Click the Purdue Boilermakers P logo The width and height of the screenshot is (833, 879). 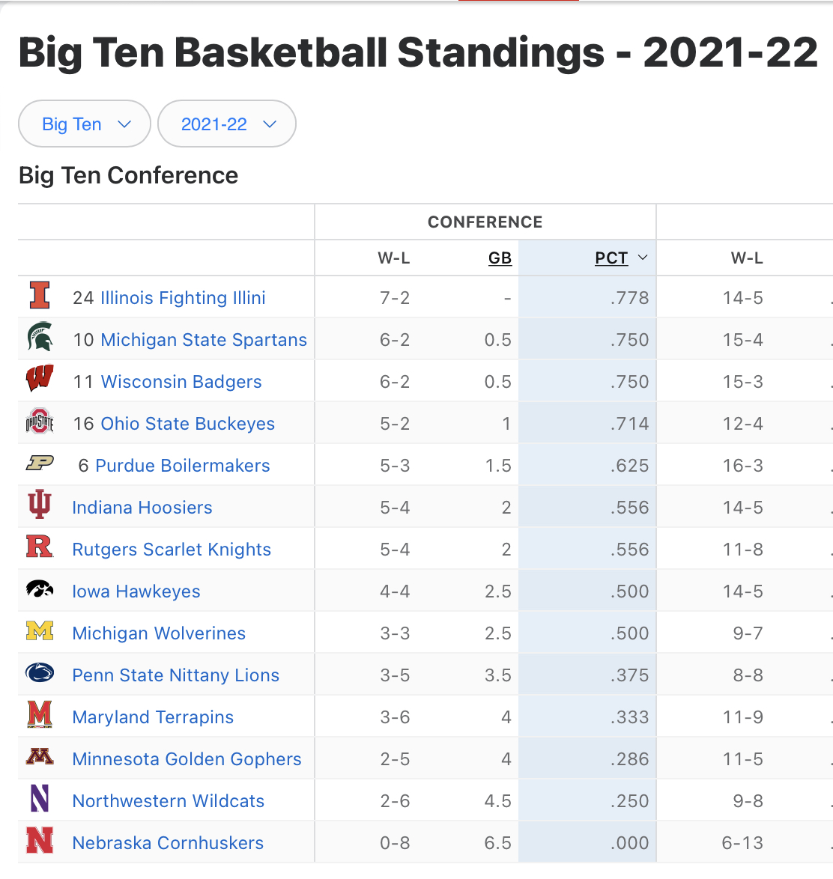(40, 463)
